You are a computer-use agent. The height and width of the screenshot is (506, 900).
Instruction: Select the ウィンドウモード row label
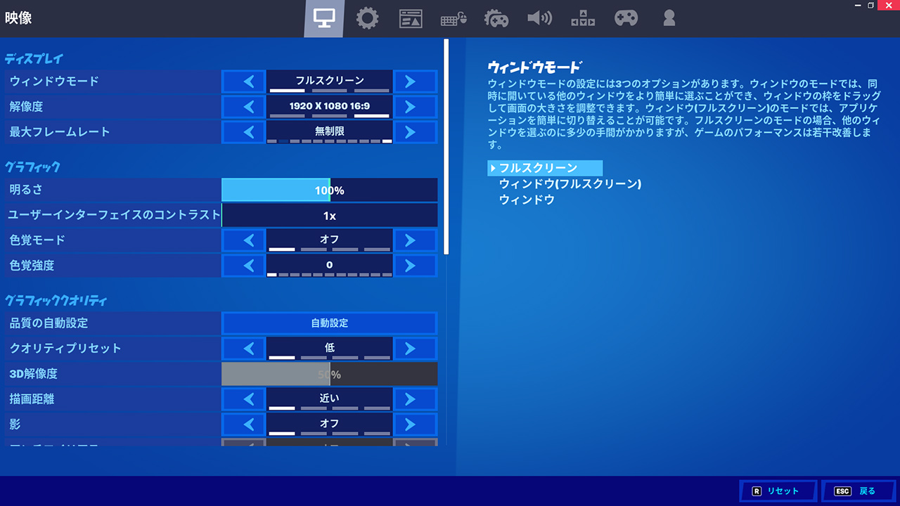(x=54, y=82)
